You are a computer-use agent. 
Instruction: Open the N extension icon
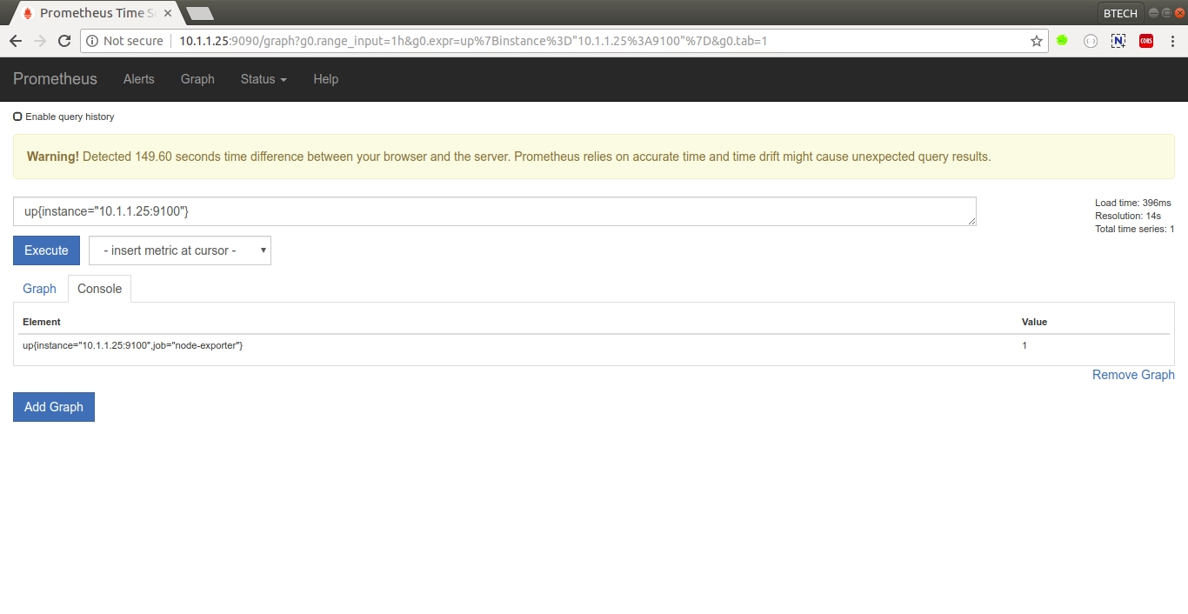click(x=1118, y=41)
